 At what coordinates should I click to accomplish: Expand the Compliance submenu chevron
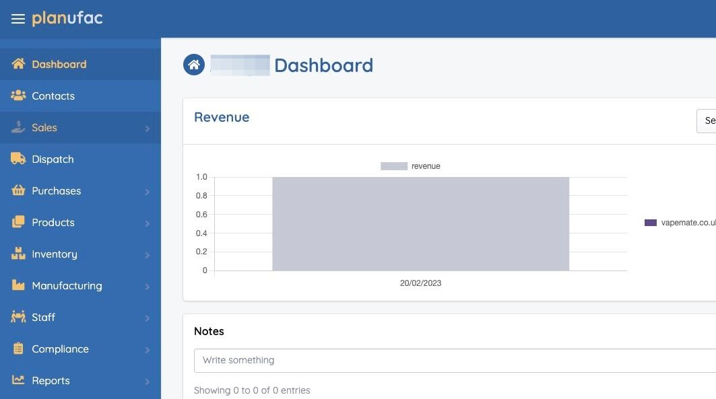point(148,350)
